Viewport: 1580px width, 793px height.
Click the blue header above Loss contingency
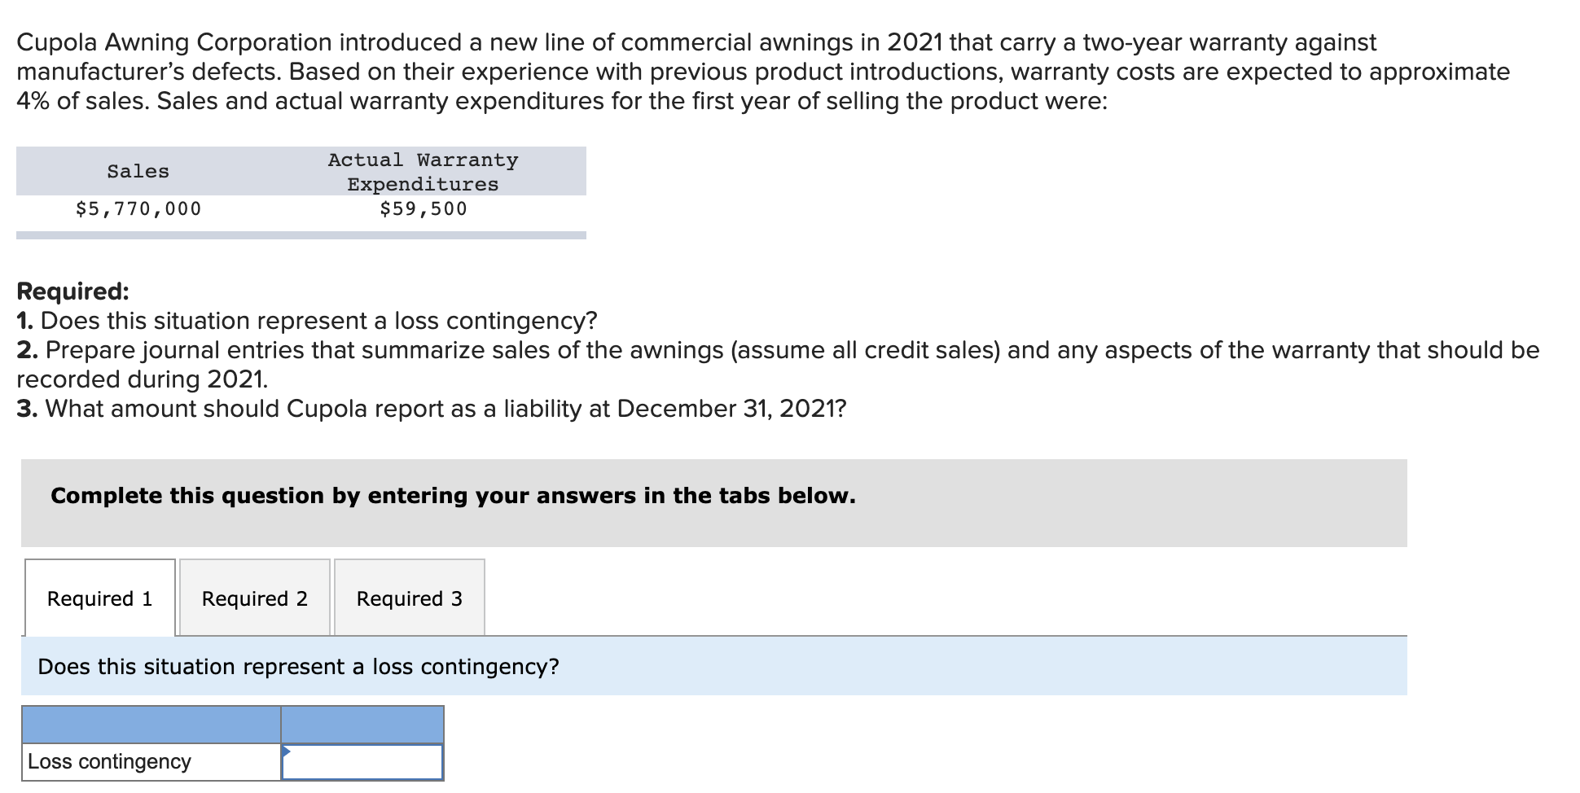point(151,723)
